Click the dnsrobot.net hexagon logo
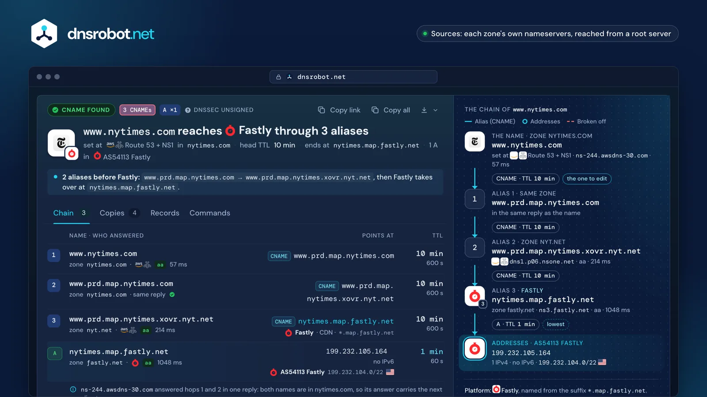The width and height of the screenshot is (707, 397). pos(44,34)
